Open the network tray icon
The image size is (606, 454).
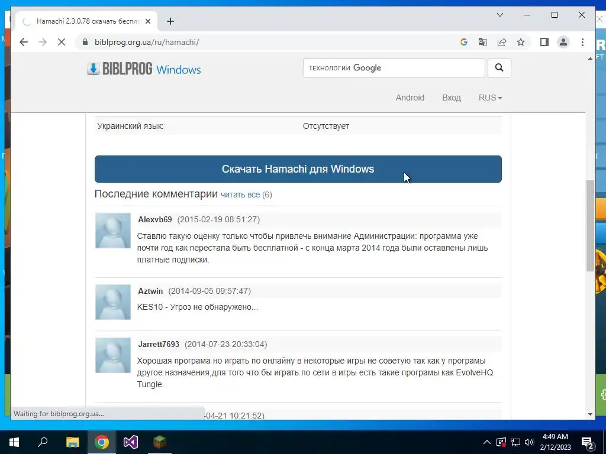(x=515, y=442)
